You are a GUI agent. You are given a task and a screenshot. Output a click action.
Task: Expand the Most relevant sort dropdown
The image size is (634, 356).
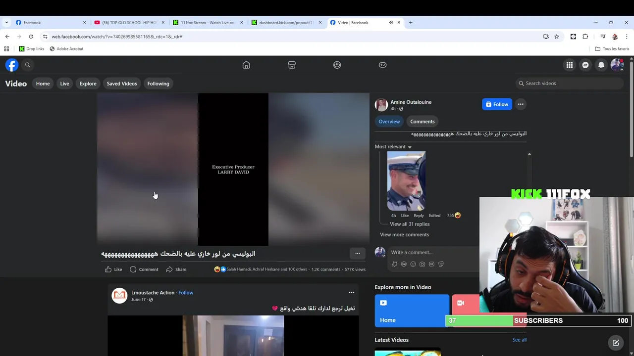tap(393, 147)
